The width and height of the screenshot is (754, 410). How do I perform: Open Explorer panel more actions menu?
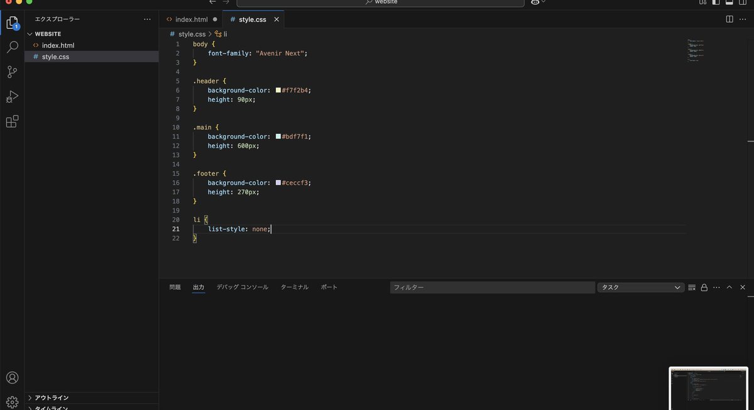coord(147,19)
